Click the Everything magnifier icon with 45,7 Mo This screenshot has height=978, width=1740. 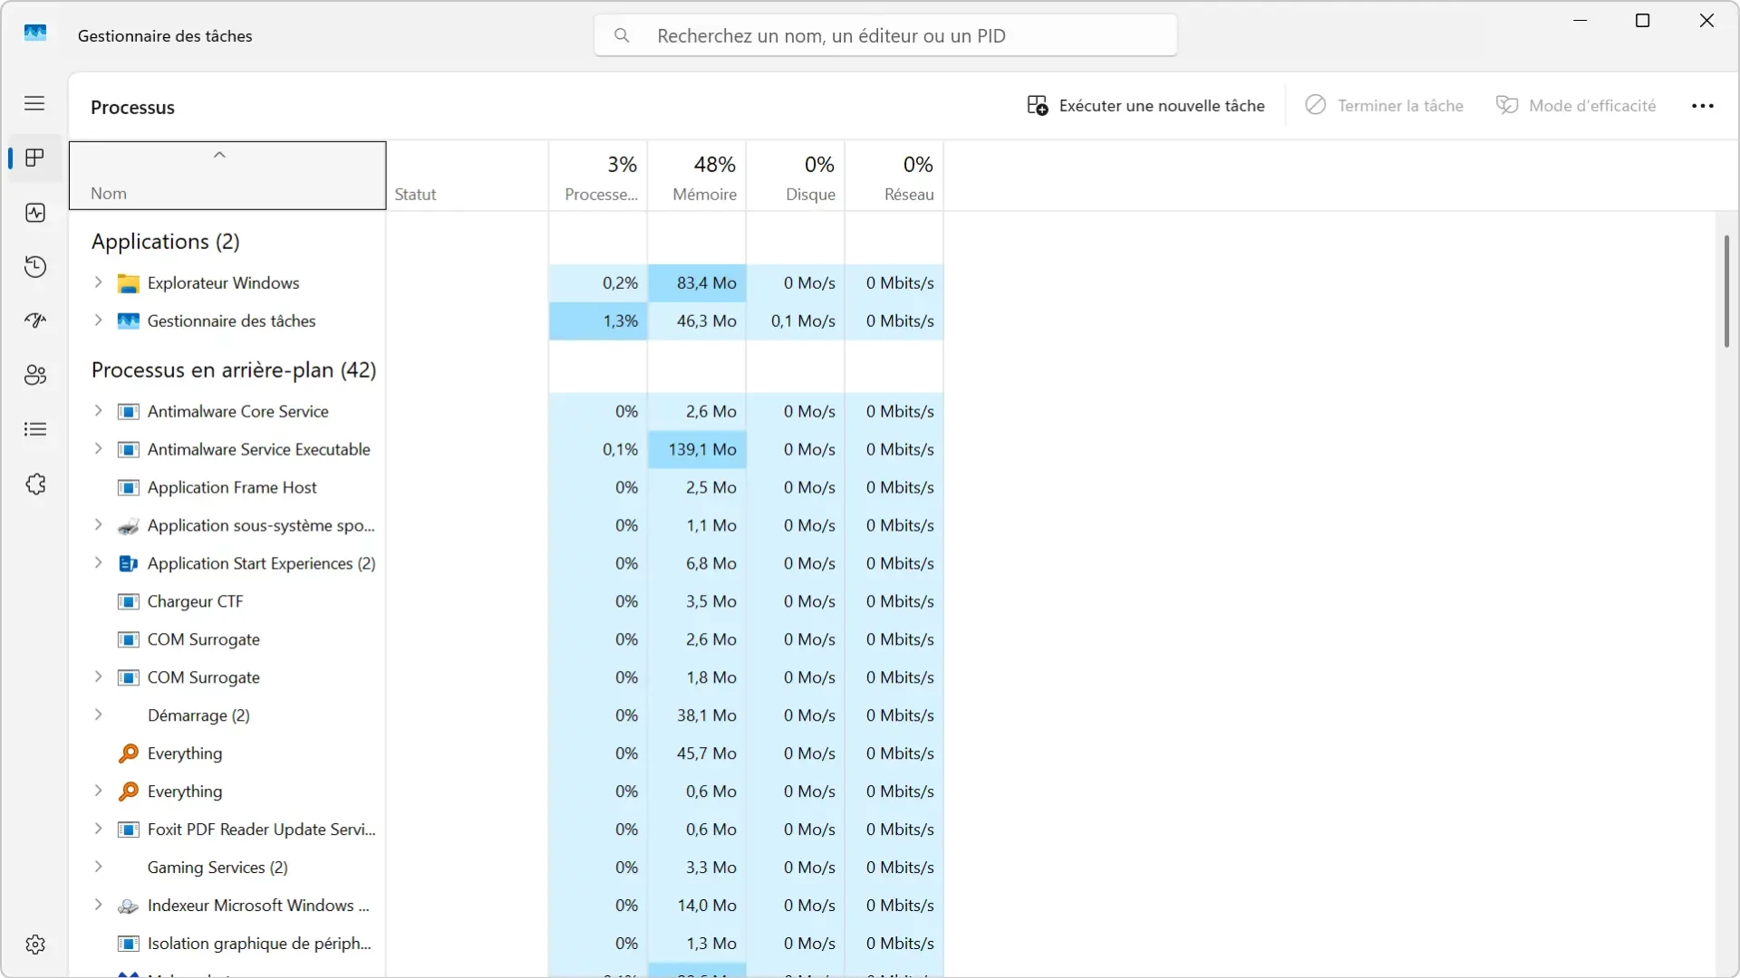tap(129, 753)
